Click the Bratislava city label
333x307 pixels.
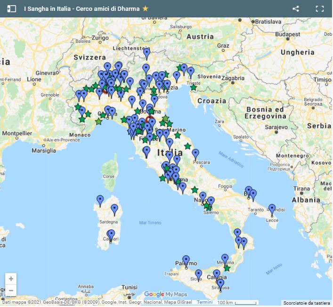coord(268,22)
